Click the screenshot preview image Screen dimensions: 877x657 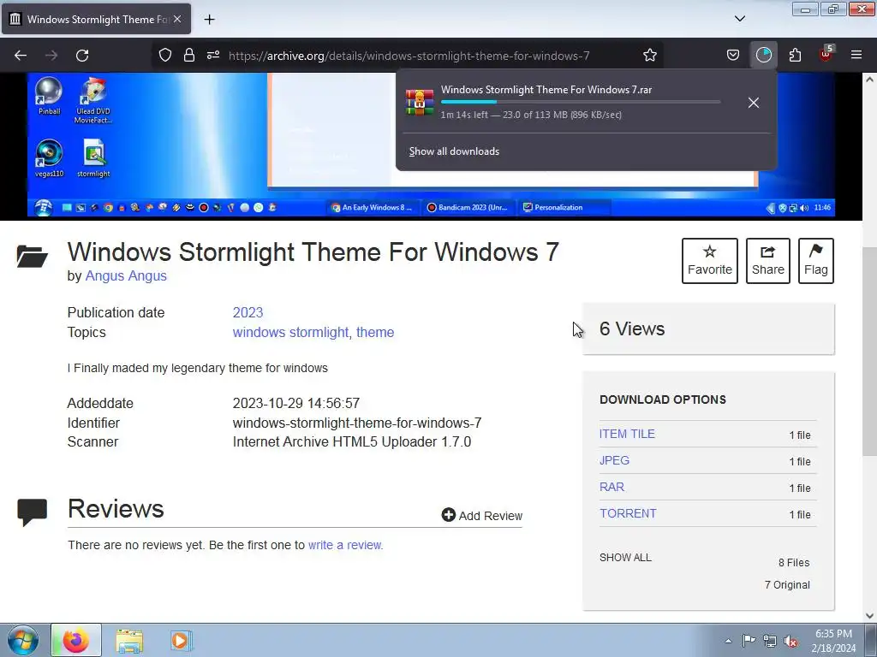click(431, 145)
